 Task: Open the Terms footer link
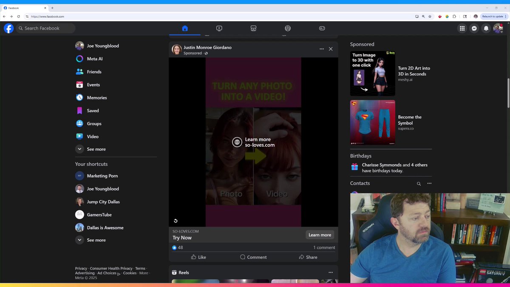(x=140, y=269)
